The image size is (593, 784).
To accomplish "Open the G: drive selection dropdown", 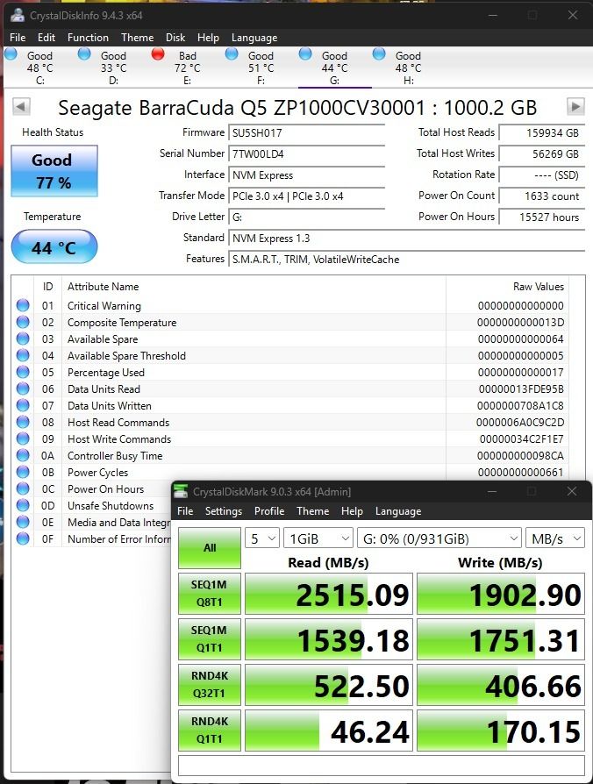I will pos(439,538).
